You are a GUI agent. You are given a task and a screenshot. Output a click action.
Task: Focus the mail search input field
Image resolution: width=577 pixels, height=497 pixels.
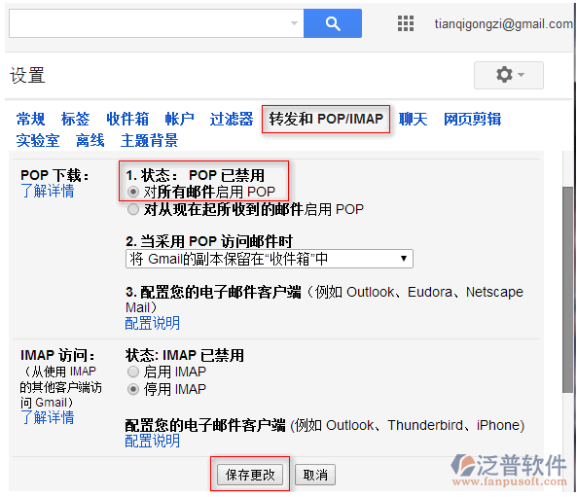pyautogui.click(x=149, y=23)
